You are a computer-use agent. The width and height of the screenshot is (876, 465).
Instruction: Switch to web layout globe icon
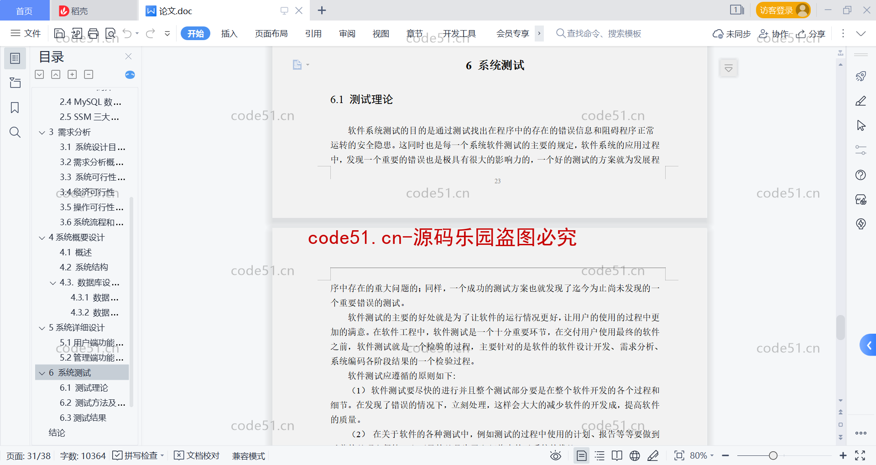tap(635, 455)
